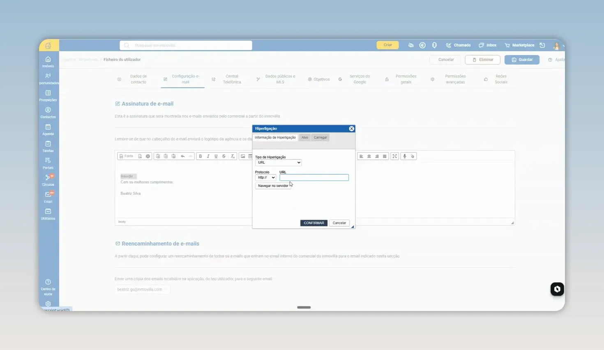Open the Protocolo dropdown
Viewport: 604px width, 350px height.
point(265,178)
